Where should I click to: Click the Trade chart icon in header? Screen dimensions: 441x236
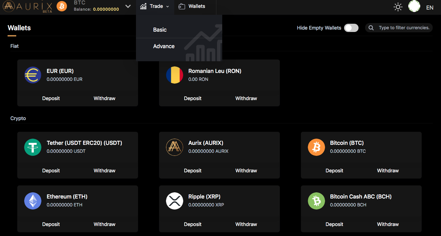click(x=143, y=6)
